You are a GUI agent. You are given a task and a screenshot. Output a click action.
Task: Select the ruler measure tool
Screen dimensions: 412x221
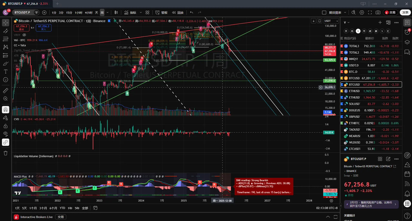pos(5,91)
